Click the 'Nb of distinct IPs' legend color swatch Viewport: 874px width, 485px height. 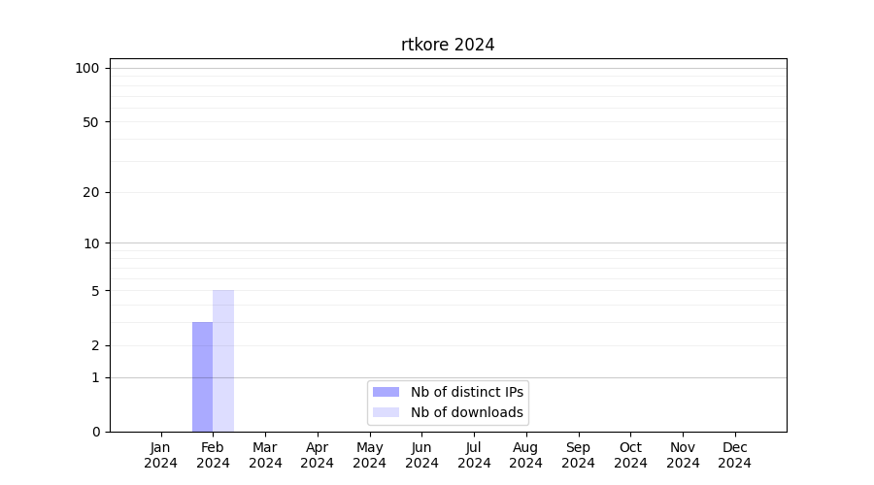[386, 392]
